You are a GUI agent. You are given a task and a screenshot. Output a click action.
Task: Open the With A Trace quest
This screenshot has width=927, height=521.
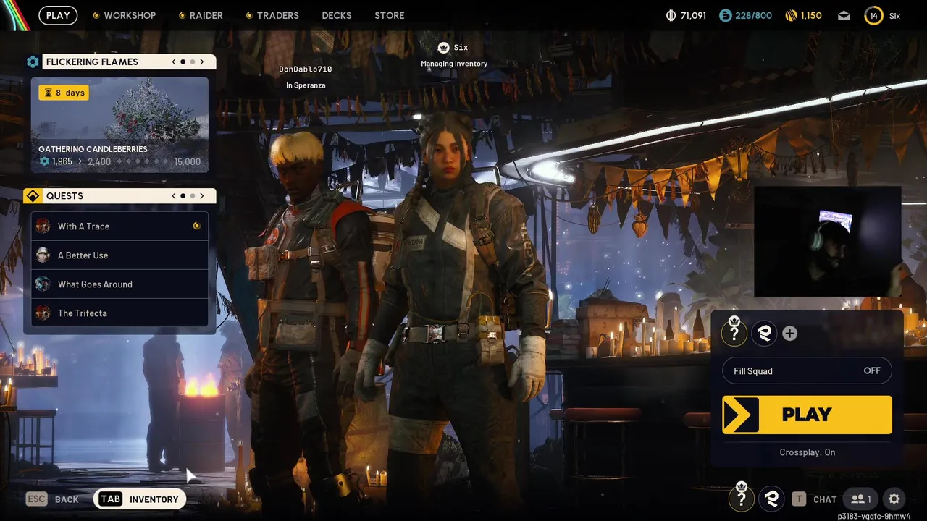click(x=119, y=226)
